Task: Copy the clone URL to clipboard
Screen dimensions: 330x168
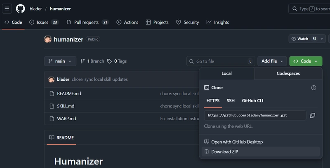Action: [312, 115]
